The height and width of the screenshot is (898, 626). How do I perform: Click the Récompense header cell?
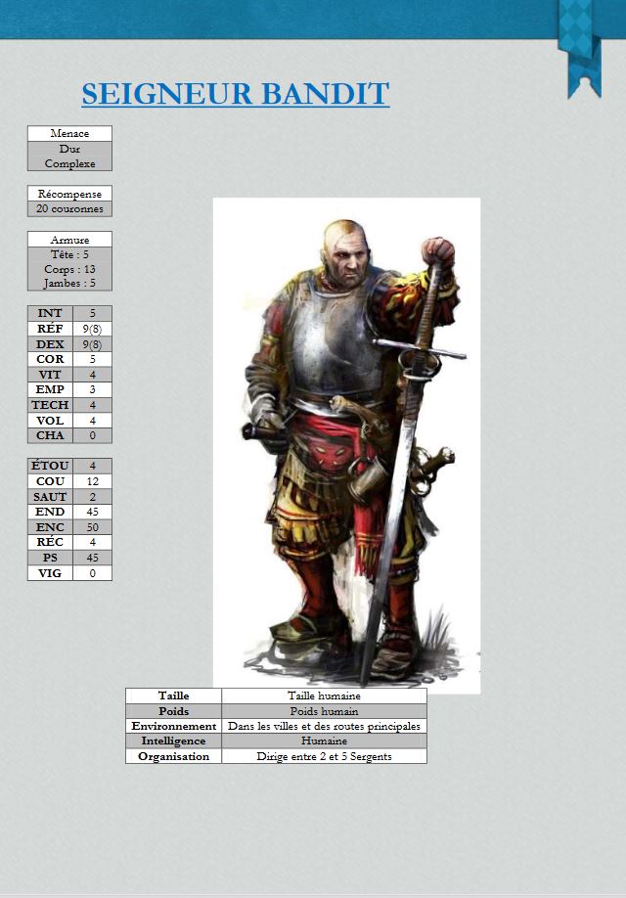click(69, 194)
